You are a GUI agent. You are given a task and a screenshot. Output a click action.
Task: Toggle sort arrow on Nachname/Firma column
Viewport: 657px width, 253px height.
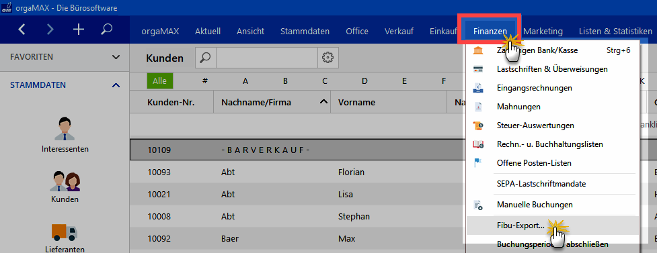coord(323,101)
